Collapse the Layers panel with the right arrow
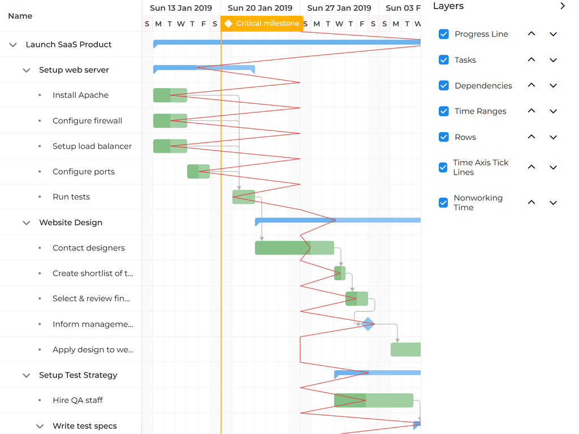The height and width of the screenshot is (434, 579). (x=563, y=6)
